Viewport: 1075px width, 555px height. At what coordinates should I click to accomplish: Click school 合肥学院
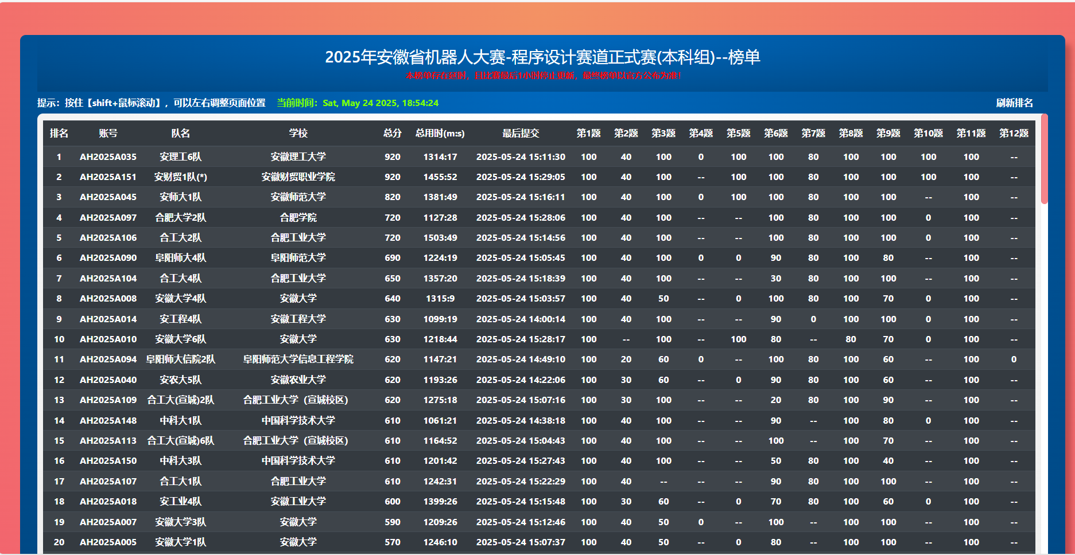(x=298, y=217)
